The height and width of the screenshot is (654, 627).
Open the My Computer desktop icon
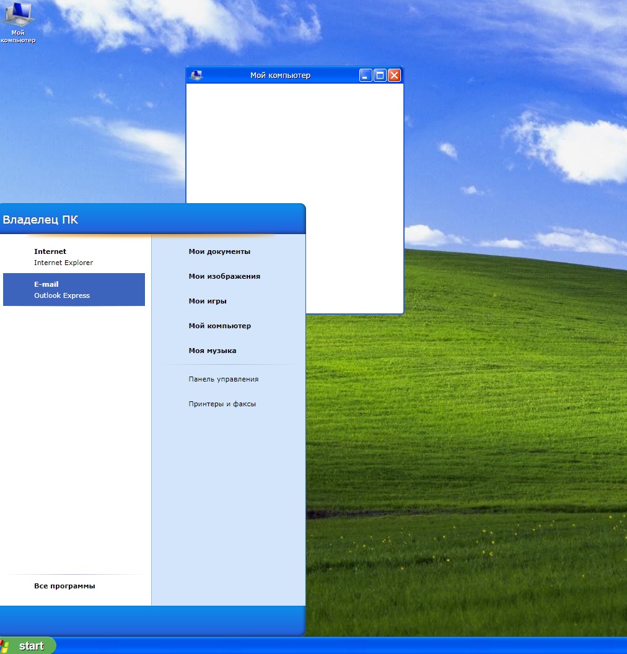pyautogui.click(x=18, y=22)
